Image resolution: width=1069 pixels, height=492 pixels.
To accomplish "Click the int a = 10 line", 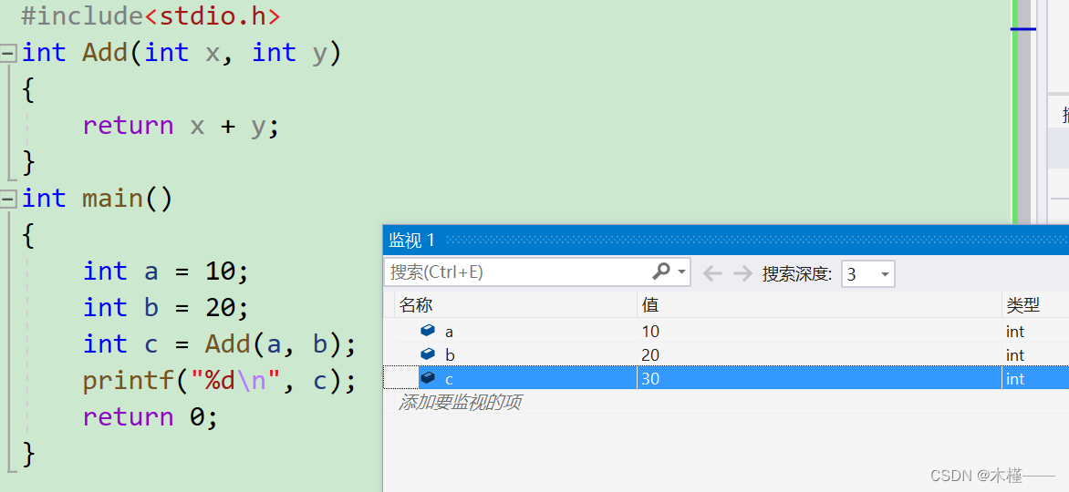I will 166,272.
